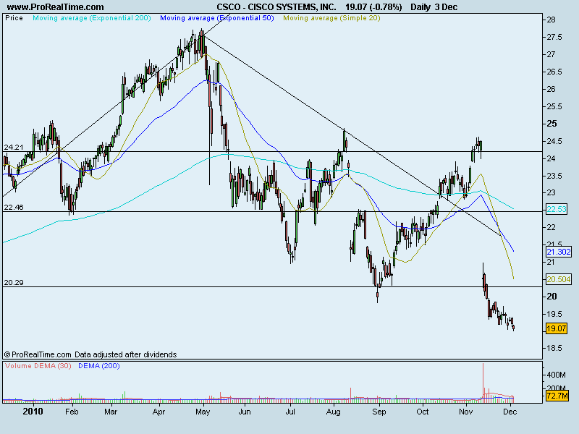Click the Apr label on time axis
This screenshot has width=579, height=434.
coord(159,412)
